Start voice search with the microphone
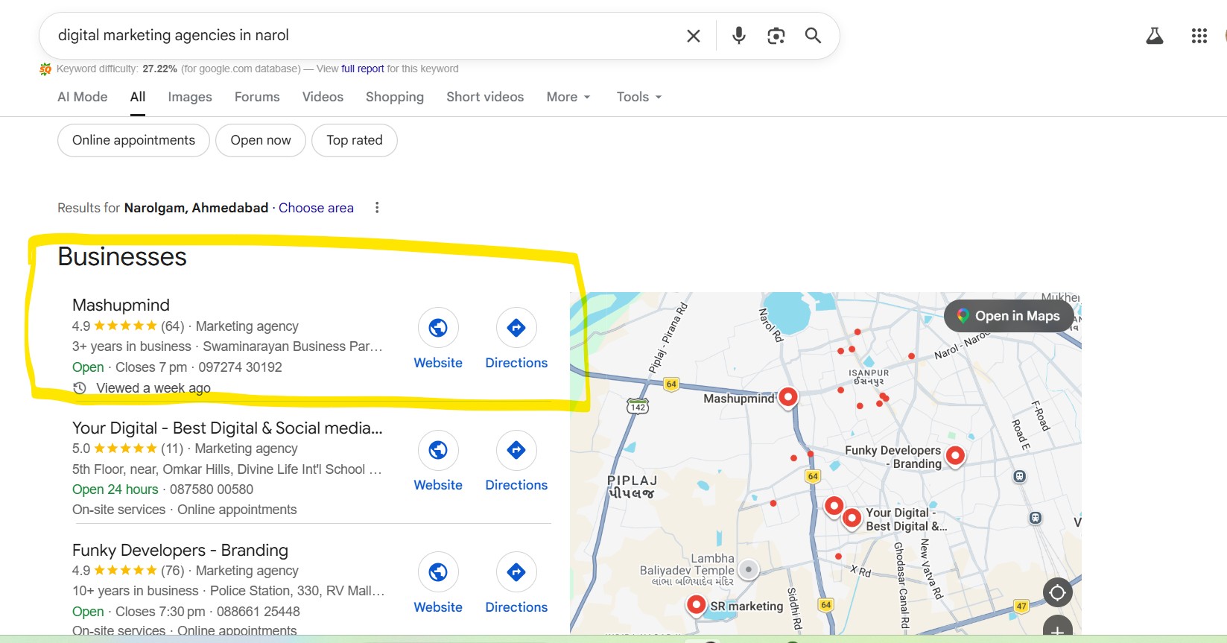The width and height of the screenshot is (1227, 643). (738, 36)
